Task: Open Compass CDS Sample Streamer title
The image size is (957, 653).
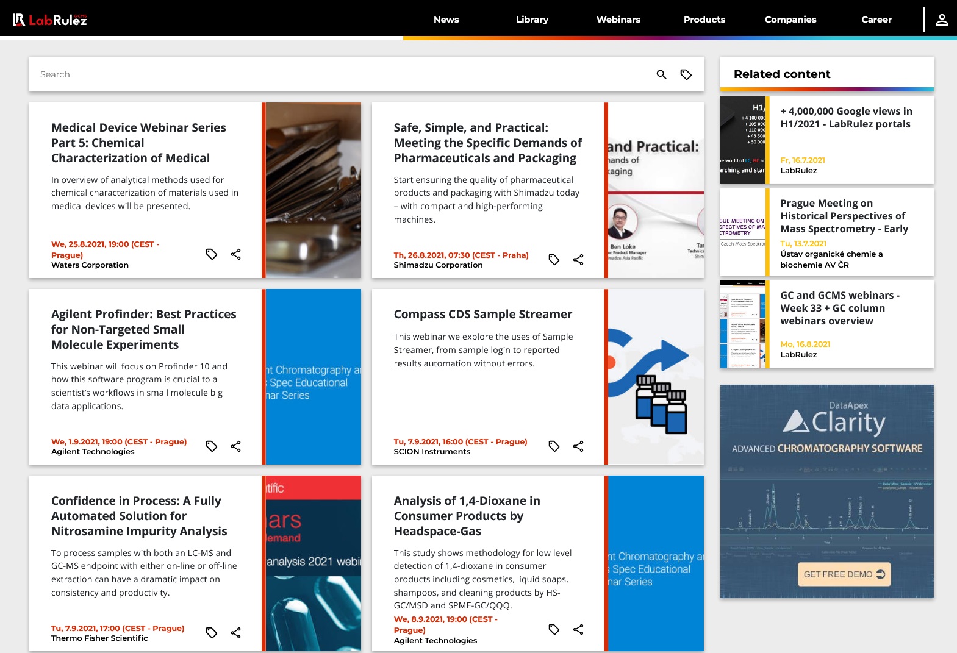Action: (x=482, y=314)
